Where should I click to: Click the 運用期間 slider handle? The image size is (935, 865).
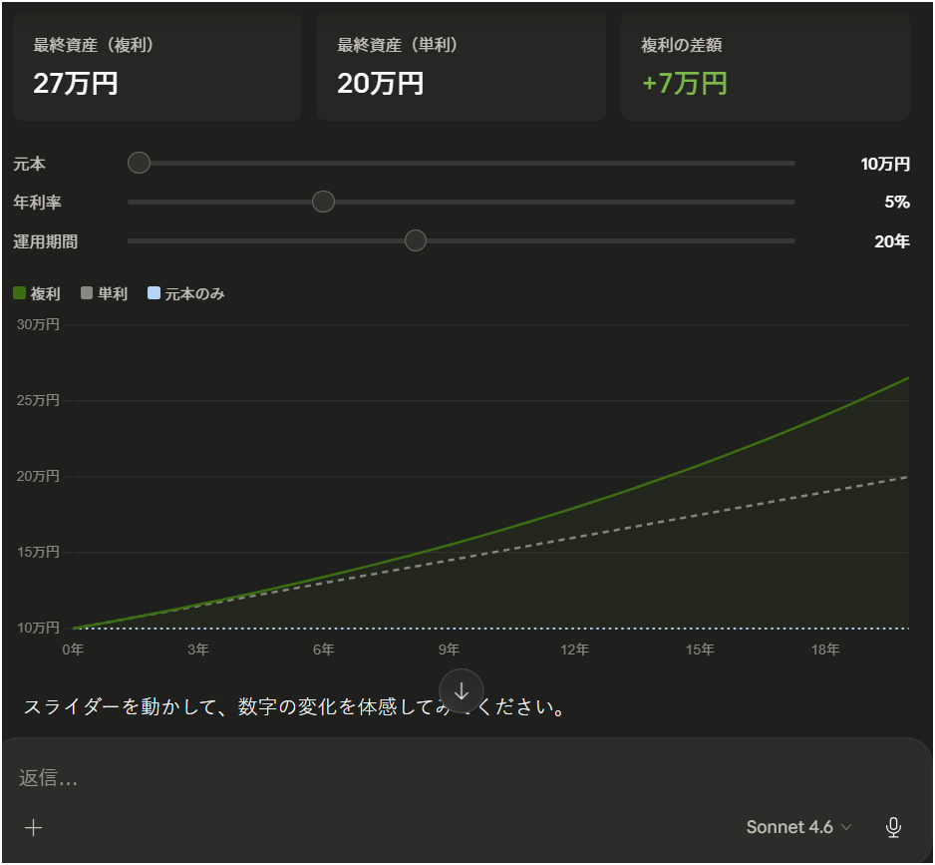tap(416, 240)
